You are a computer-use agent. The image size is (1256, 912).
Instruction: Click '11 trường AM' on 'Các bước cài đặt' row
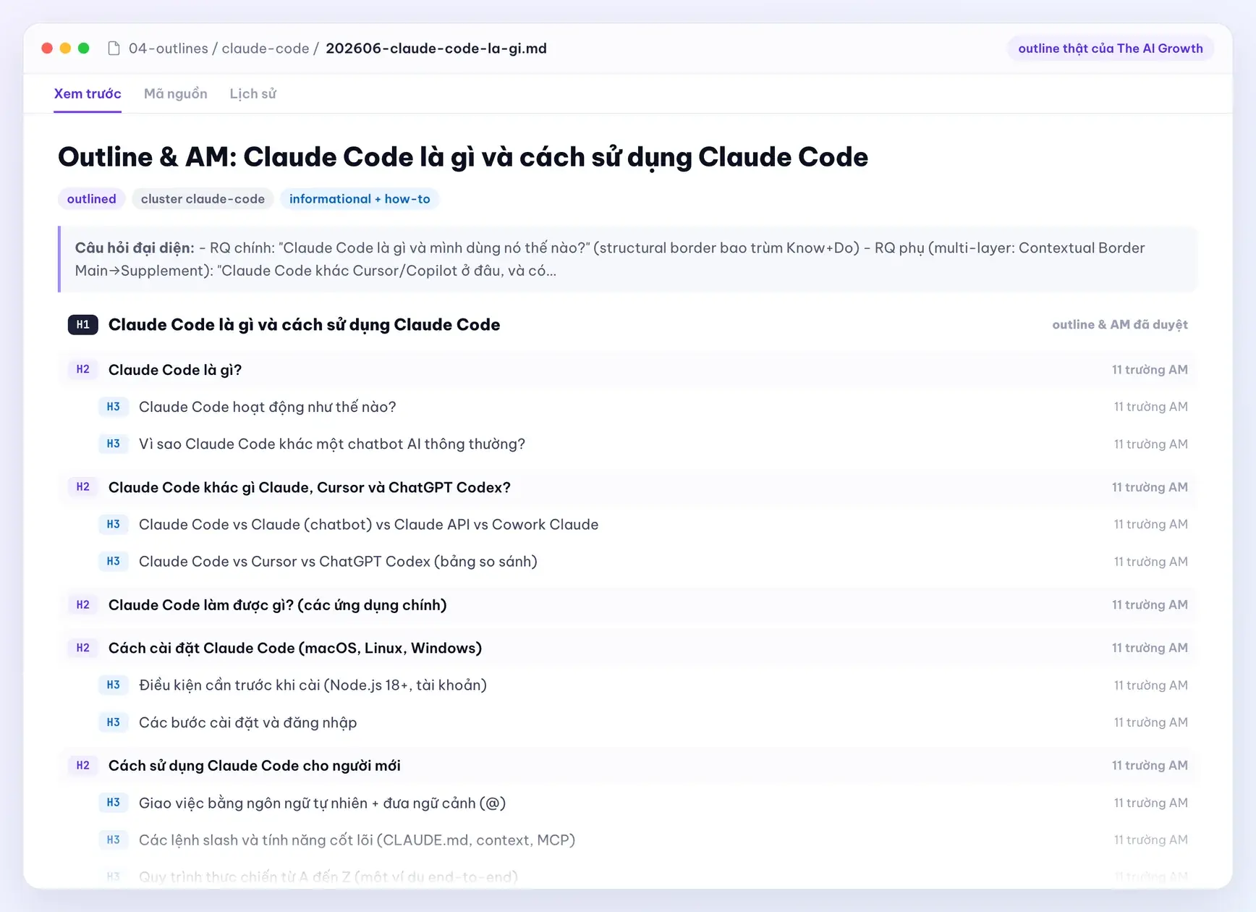click(x=1150, y=722)
